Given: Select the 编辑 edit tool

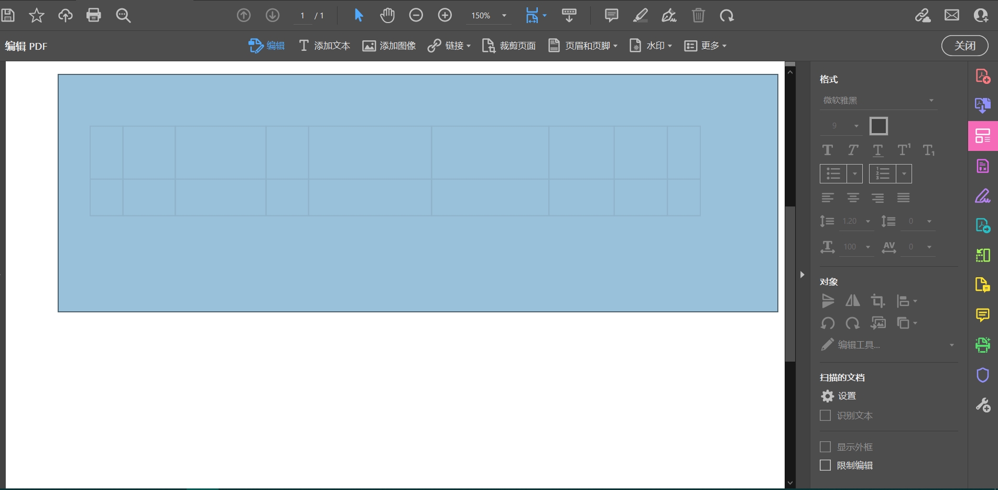Looking at the screenshot, I should point(267,46).
